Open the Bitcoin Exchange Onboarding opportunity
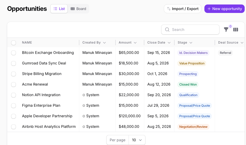This screenshot has width=246, height=145. [x=48, y=53]
